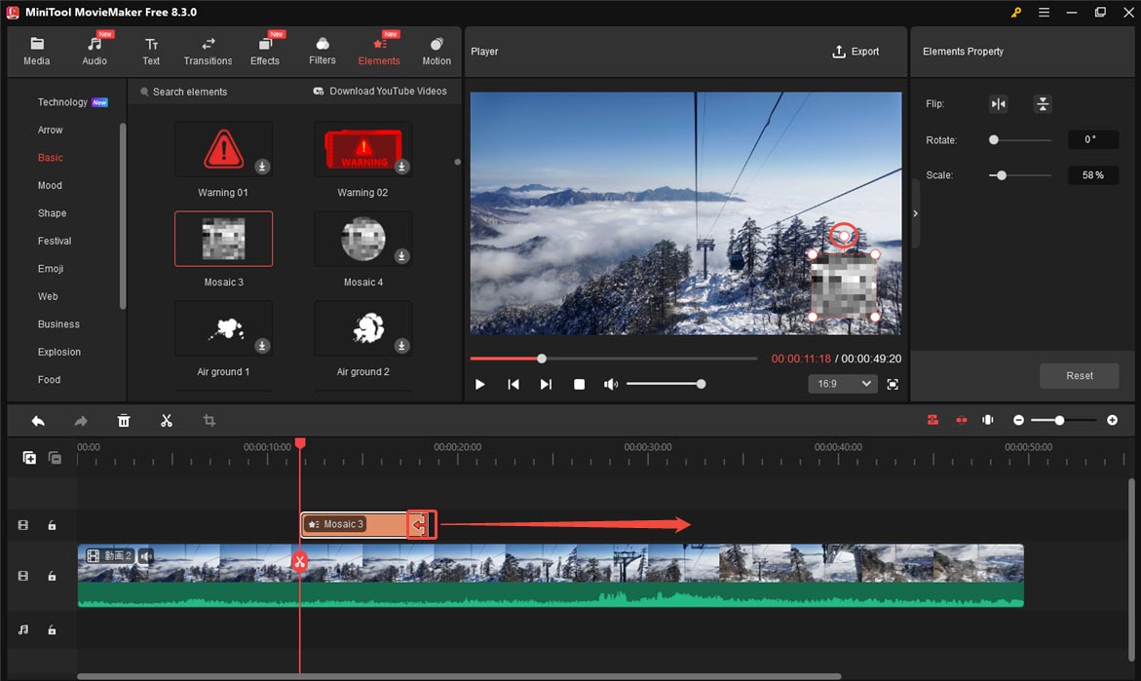Mute the player volume
1141x681 pixels.
tap(611, 384)
